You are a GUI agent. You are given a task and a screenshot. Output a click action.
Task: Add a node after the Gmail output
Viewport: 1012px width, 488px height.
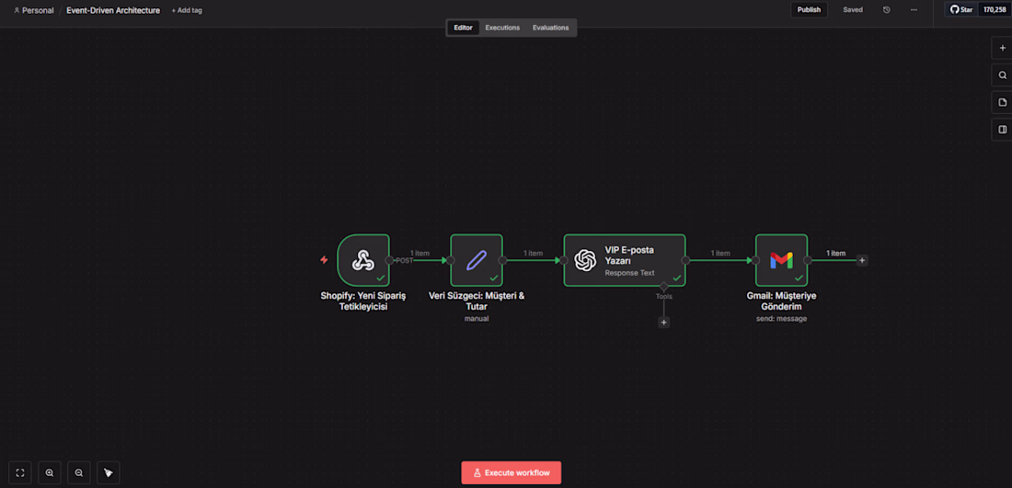862,260
